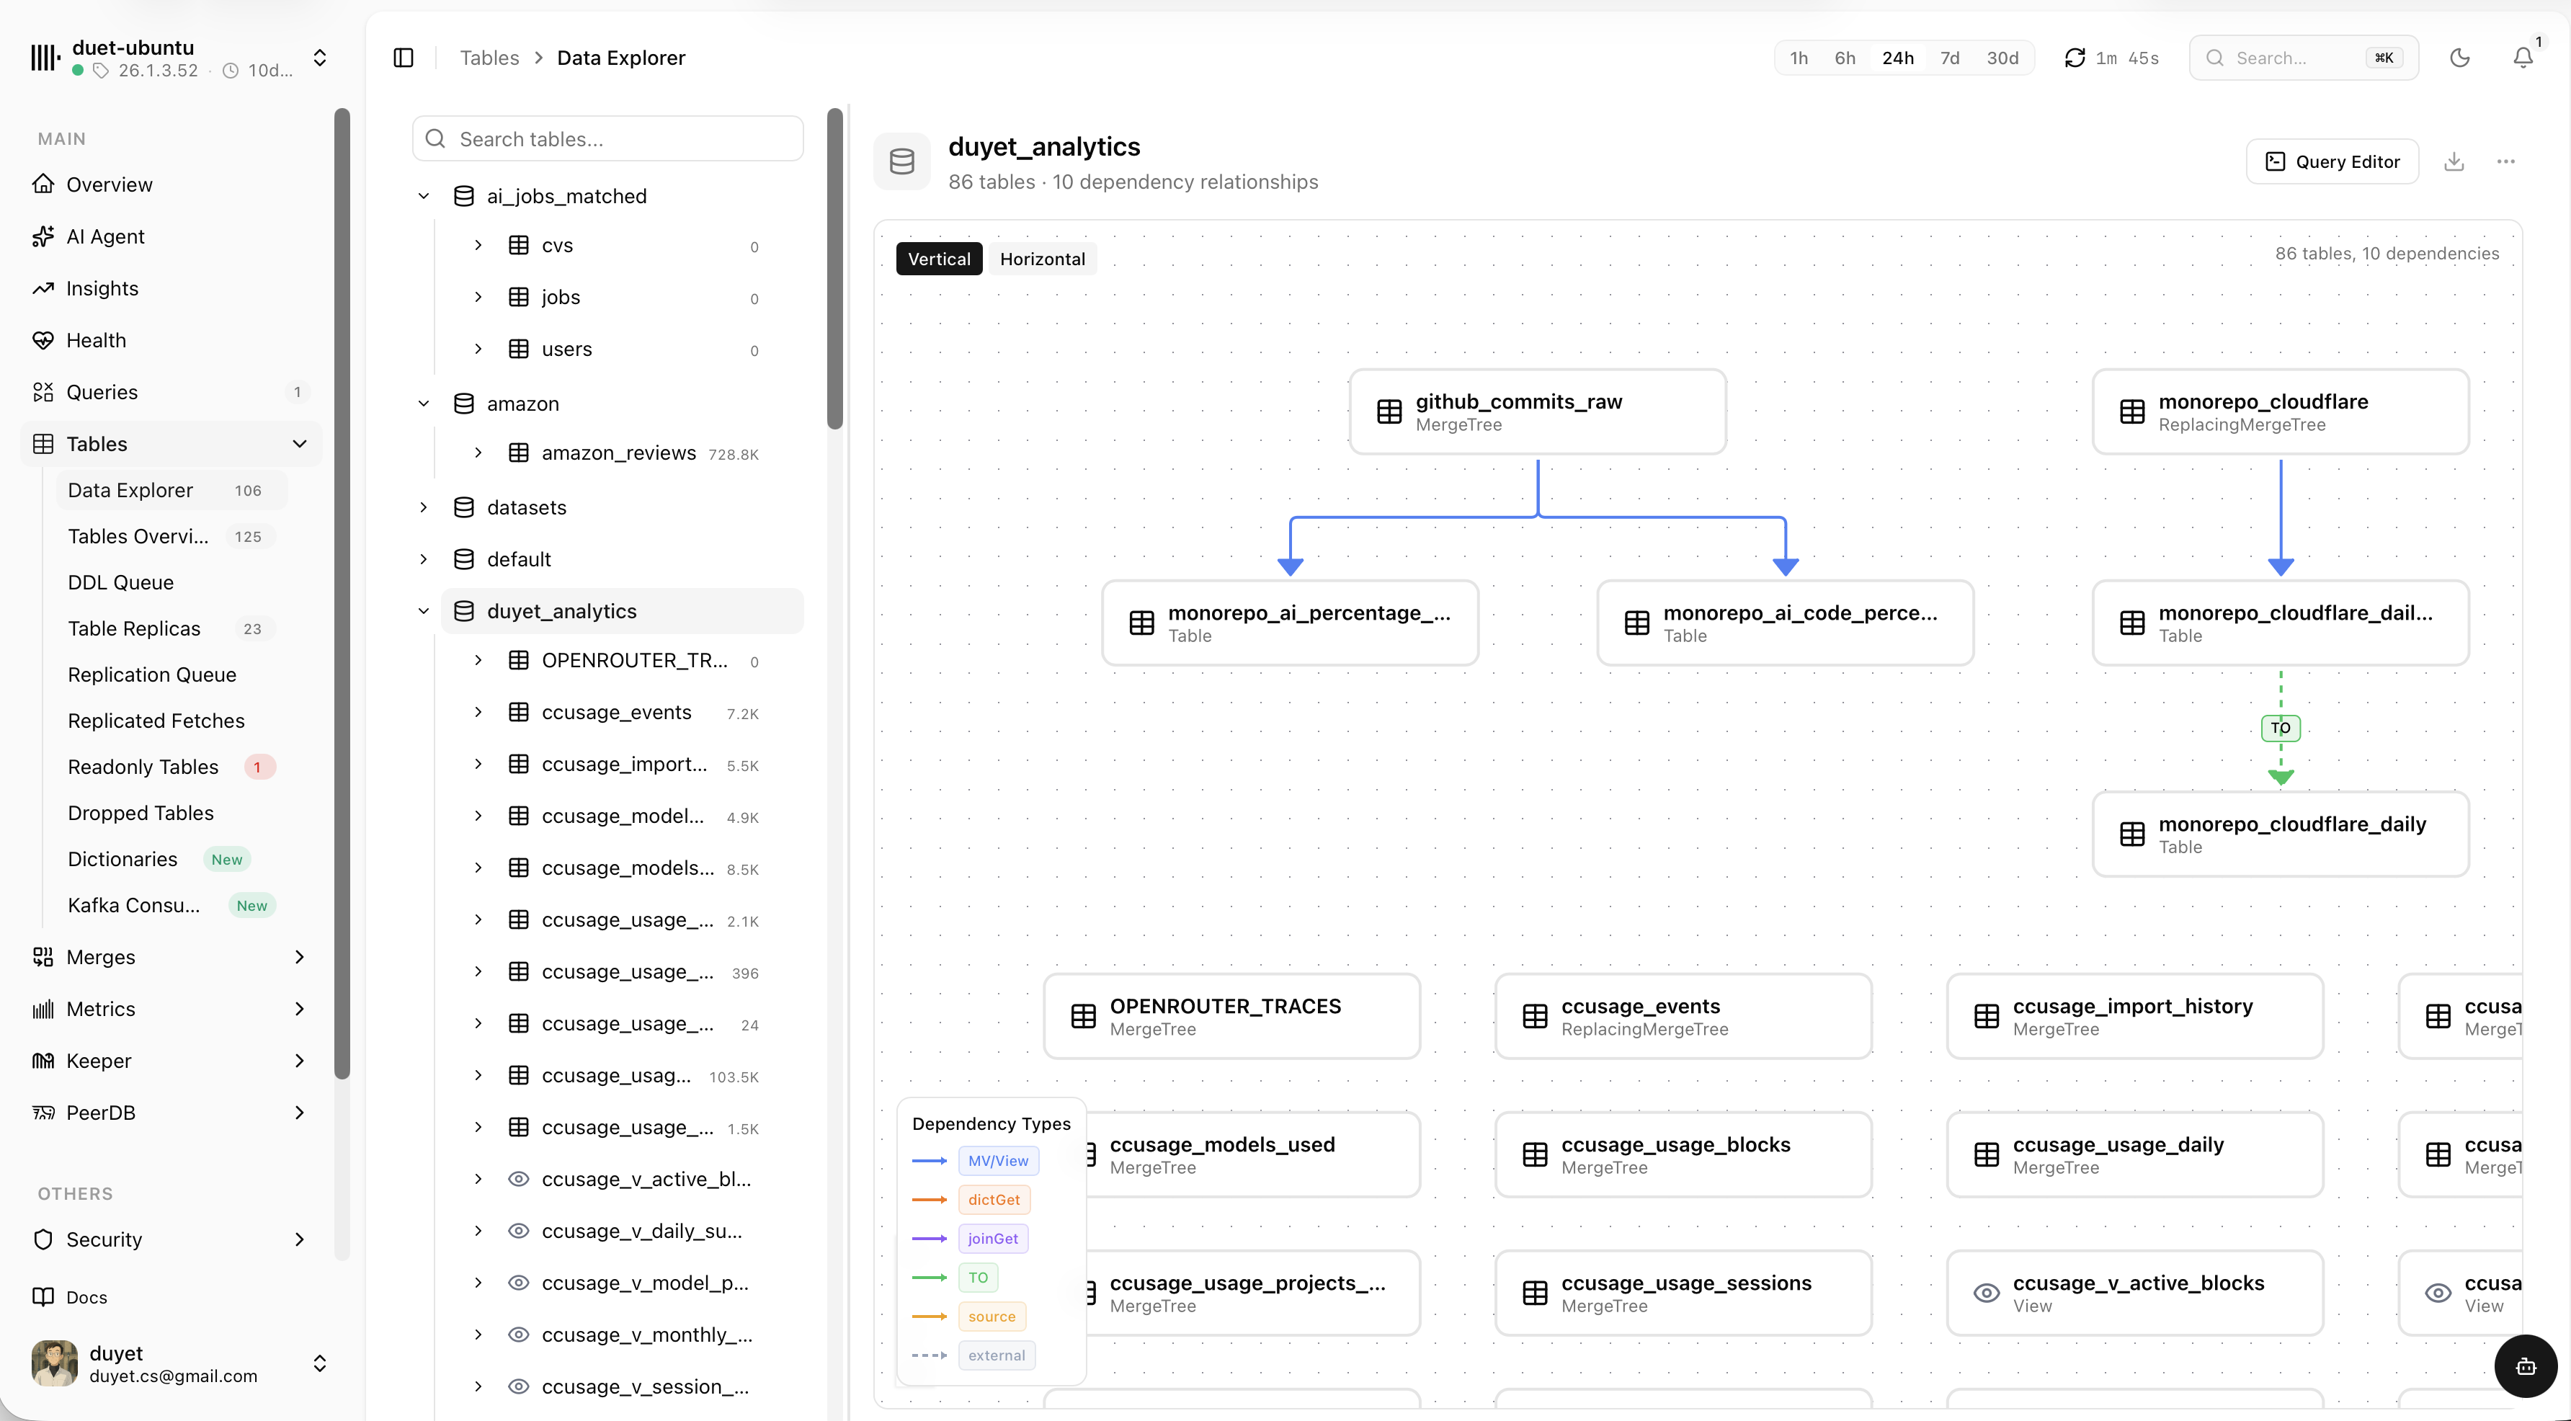Go to Insights page
Image resolution: width=2571 pixels, height=1421 pixels.
click(171, 288)
